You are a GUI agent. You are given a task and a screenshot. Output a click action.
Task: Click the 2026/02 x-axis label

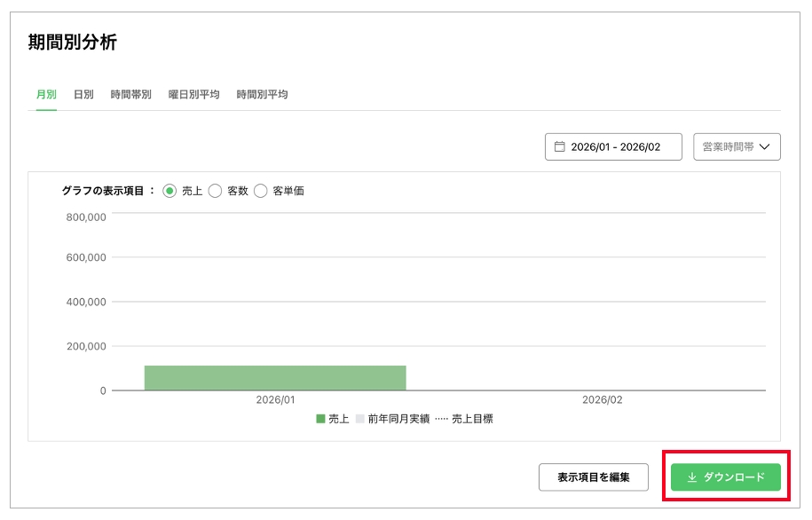pyautogui.click(x=602, y=400)
